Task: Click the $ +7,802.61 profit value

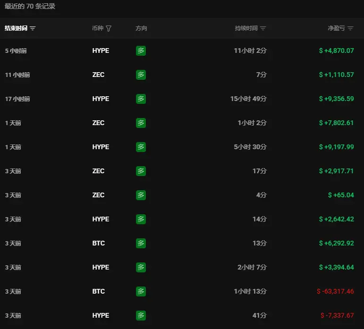Action: (x=336, y=123)
